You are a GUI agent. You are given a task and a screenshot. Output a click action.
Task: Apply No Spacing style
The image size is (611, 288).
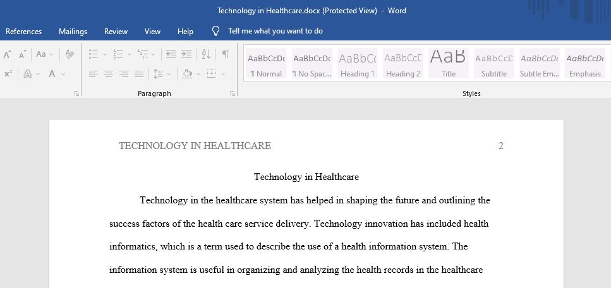click(x=312, y=64)
